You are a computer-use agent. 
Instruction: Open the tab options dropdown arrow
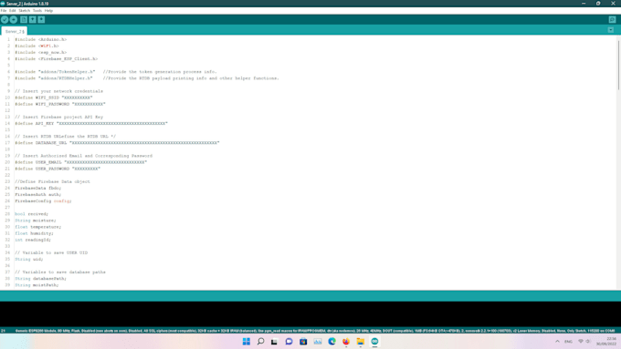pyautogui.click(x=611, y=30)
